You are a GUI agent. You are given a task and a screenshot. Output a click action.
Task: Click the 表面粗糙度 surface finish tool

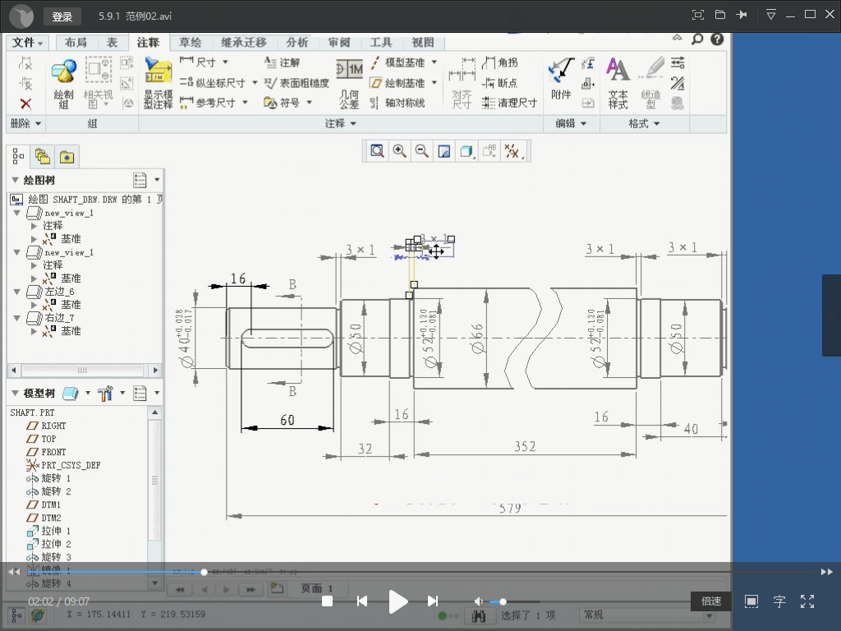(x=296, y=83)
